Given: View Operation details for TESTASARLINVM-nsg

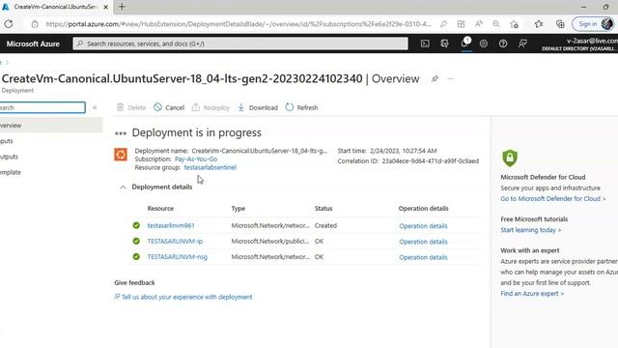Looking at the screenshot, I should pyautogui.click(x=423, y=257).
